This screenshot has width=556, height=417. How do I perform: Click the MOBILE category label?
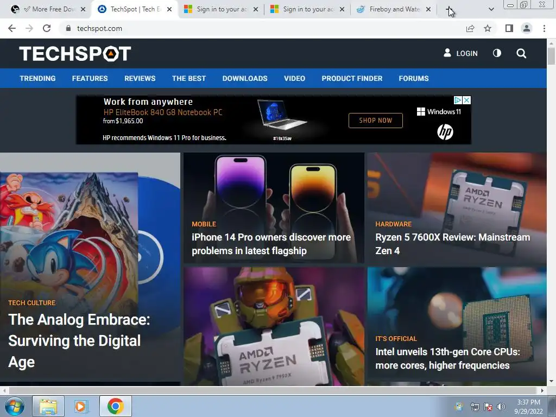(204, 224)
